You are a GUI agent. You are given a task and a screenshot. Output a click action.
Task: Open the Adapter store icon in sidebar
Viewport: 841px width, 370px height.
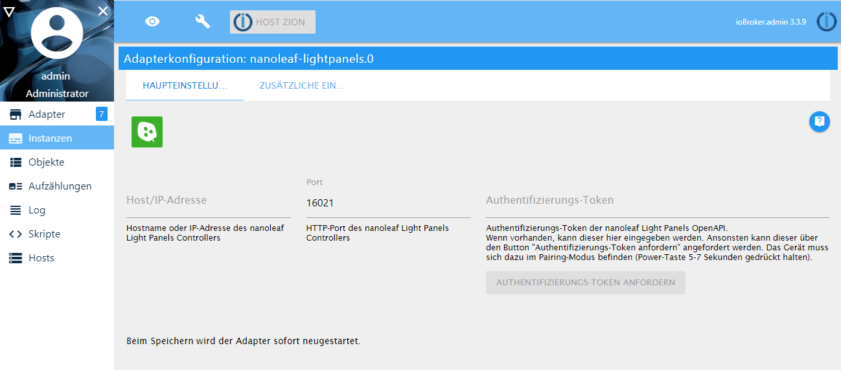click(x=16, y=115)
